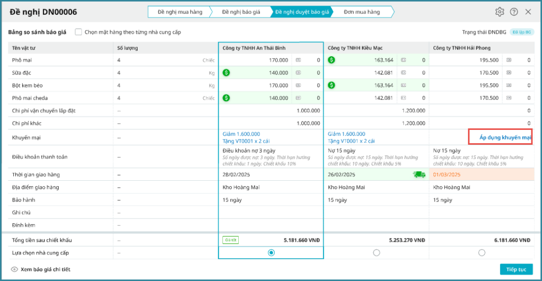Click the money icon beside 195.500 in Phô mai row
The width and height of the screenshot is (542, 281).
click(x=509, y=60)
